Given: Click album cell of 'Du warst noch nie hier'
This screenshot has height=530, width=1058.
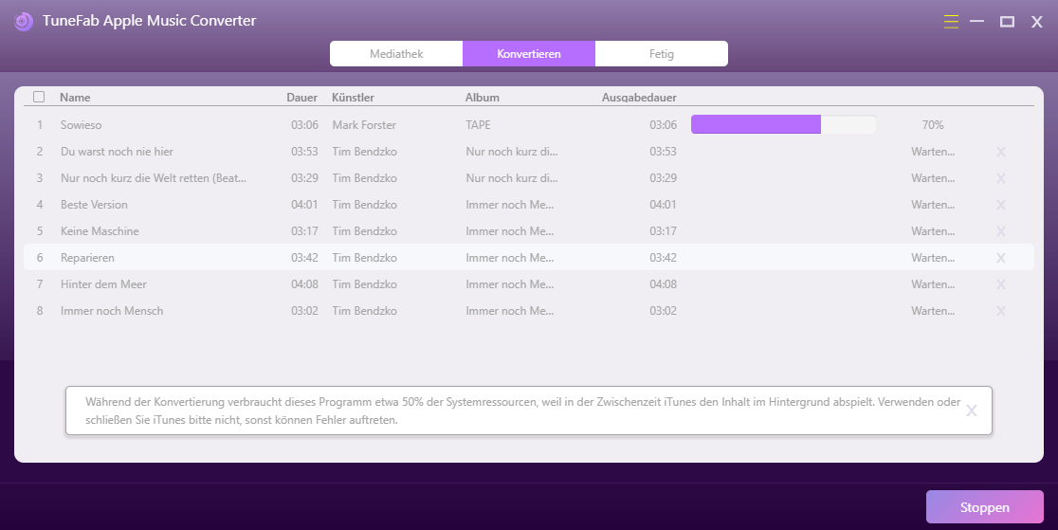Looking at the screenshot, I should [511, 152].
